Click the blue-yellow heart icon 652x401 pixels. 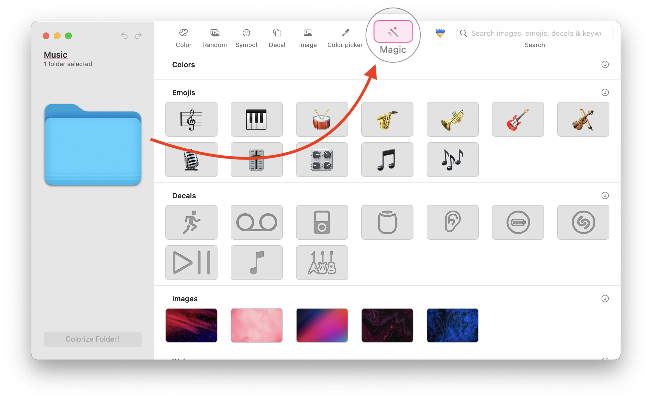(x=440, y=33)
